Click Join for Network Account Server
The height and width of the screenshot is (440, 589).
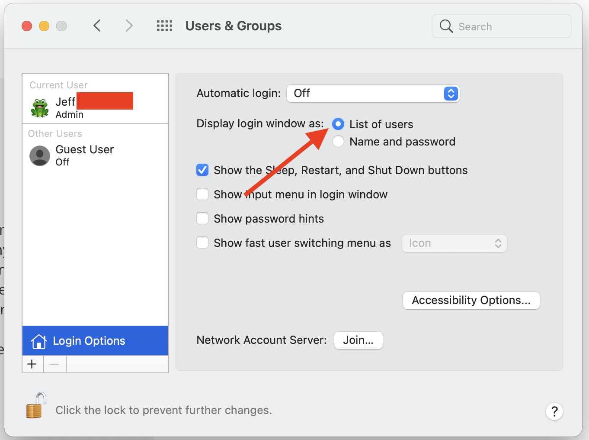pos(358,340)
